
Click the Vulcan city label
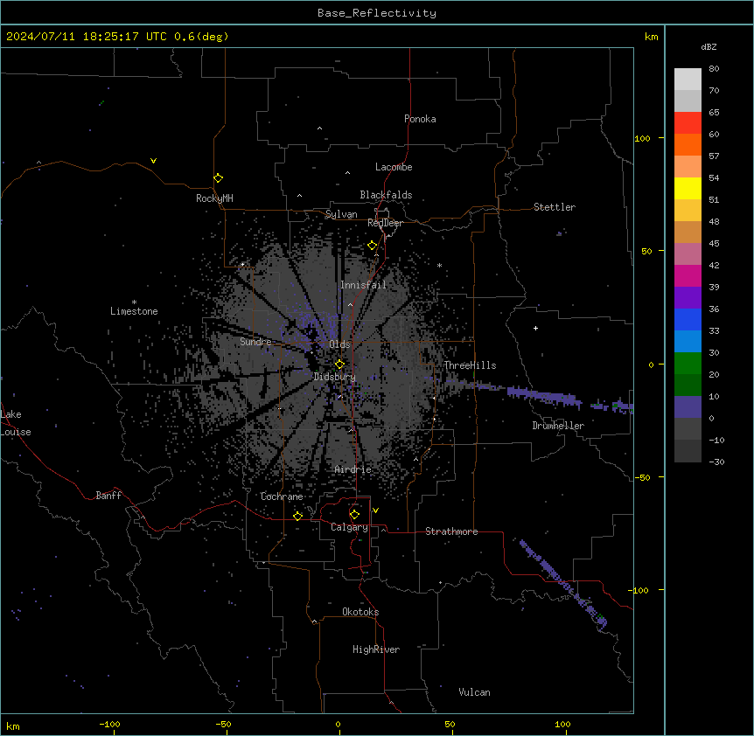(475, 692)
